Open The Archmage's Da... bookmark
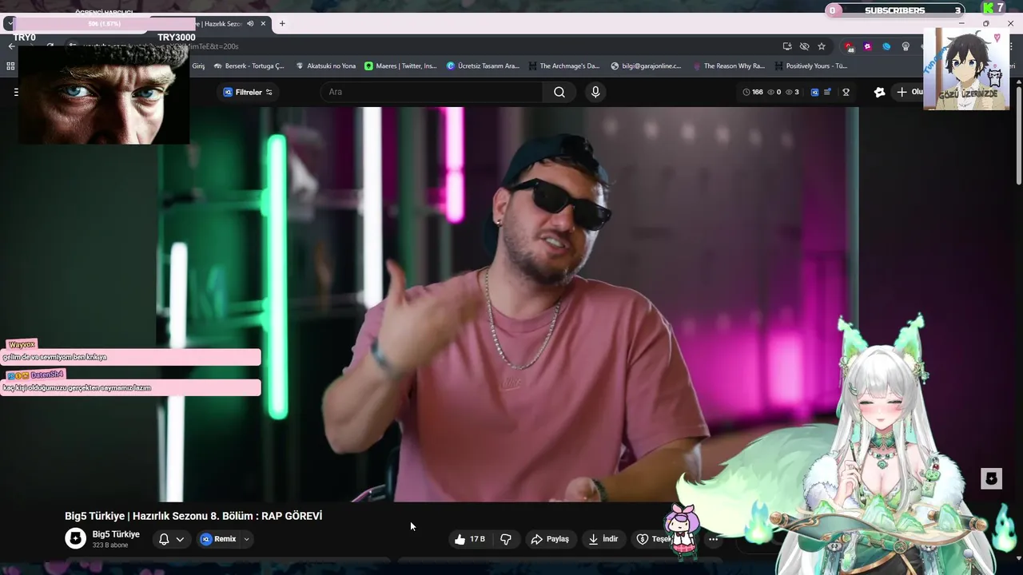The width and height of the screenshot is (1023, 575). point(564,66)
